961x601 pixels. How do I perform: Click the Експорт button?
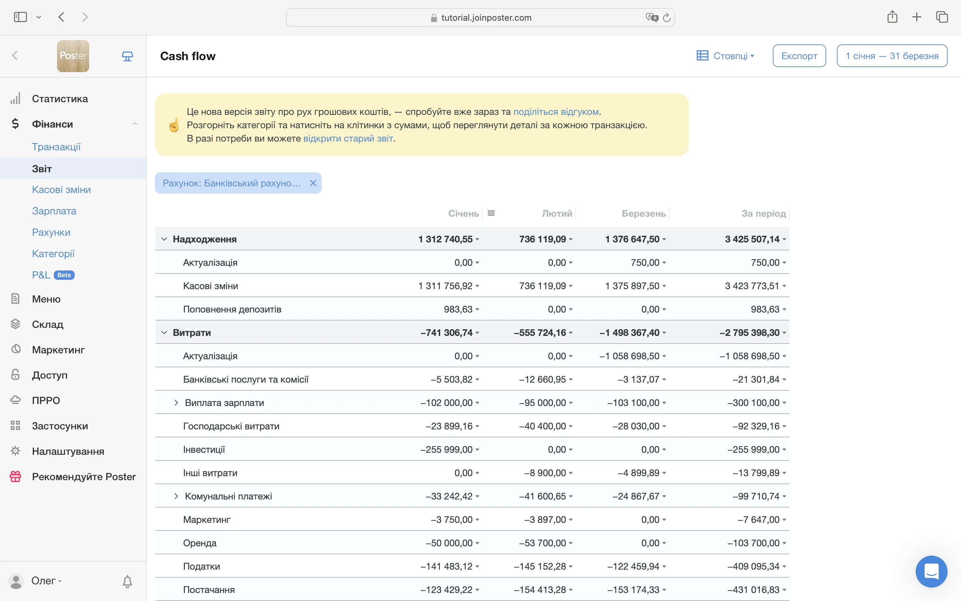click(x=799, y=56)
